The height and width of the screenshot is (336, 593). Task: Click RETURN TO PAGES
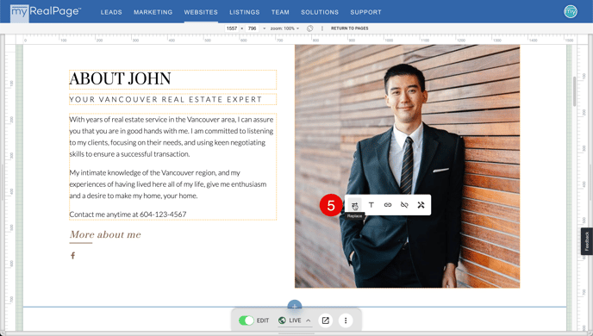(349, 28)
